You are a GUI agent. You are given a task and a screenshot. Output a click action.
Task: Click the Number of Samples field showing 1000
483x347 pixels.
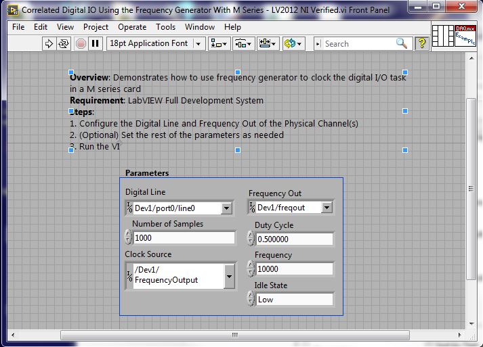click(x=184, y=238)
